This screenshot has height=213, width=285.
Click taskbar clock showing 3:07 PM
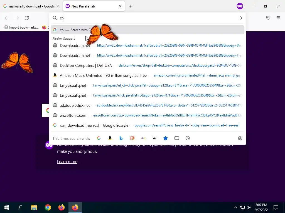coord(261,207)
